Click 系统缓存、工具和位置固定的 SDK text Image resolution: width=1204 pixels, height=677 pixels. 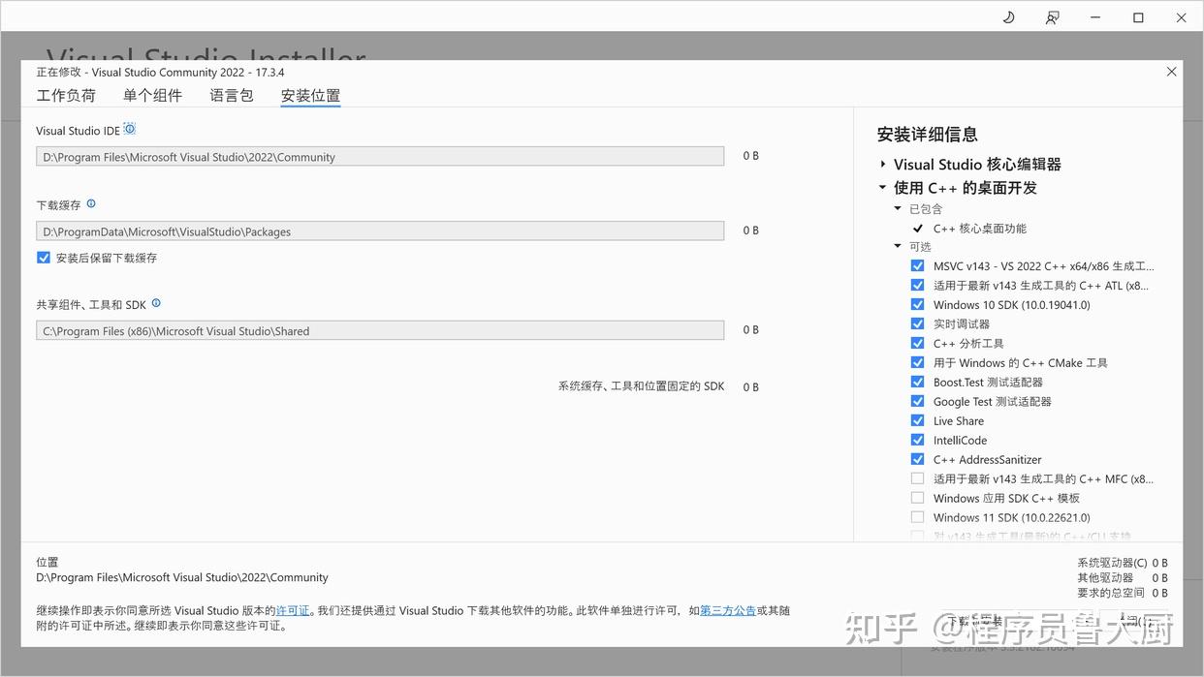641,386
